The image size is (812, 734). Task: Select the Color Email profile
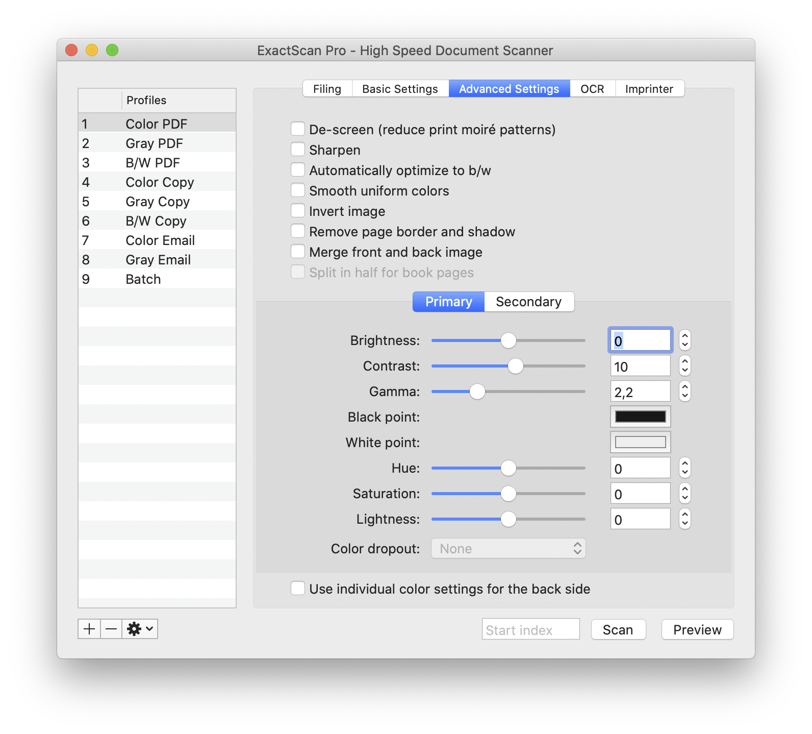(157, 239)
